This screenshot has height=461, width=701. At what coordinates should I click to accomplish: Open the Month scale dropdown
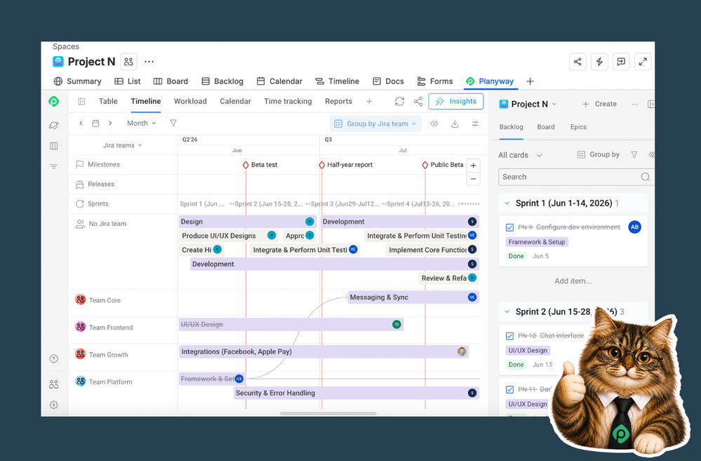(x=141, y=123)
